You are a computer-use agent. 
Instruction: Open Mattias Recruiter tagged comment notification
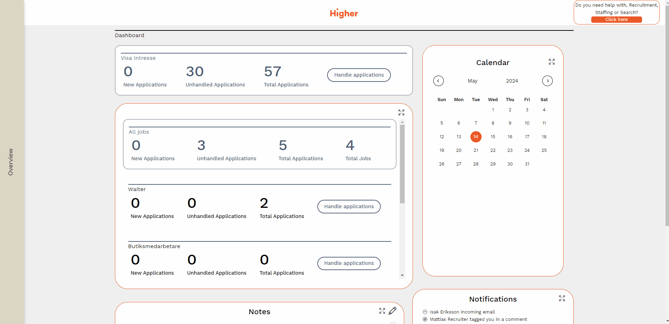pos(478,319)
